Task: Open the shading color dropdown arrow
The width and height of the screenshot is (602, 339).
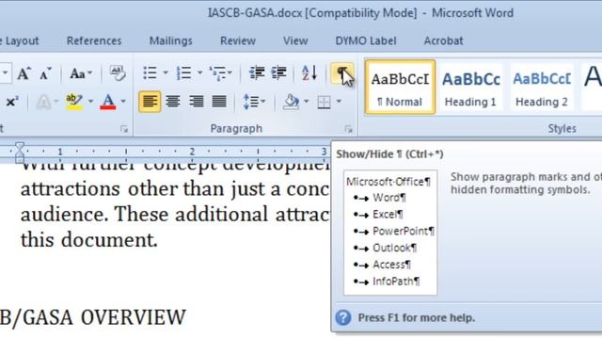Action: click(306, 102)
